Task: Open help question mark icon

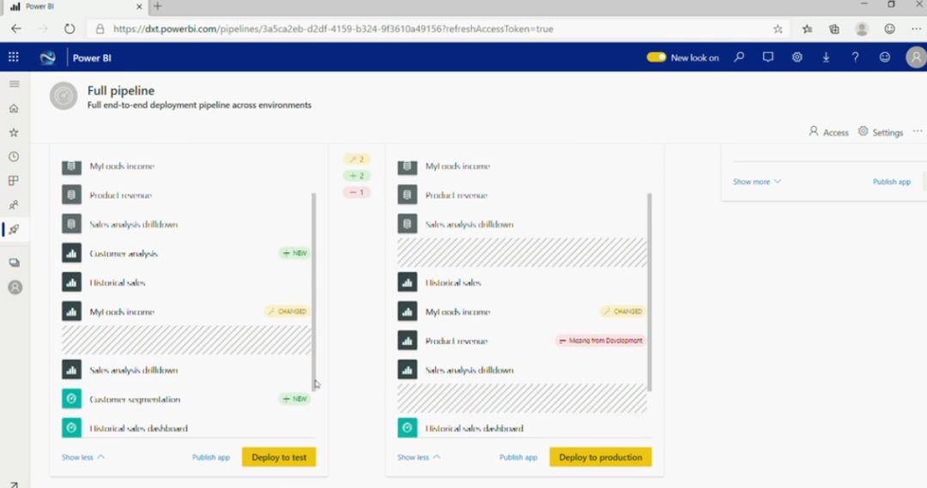Action: coord(855,57)
